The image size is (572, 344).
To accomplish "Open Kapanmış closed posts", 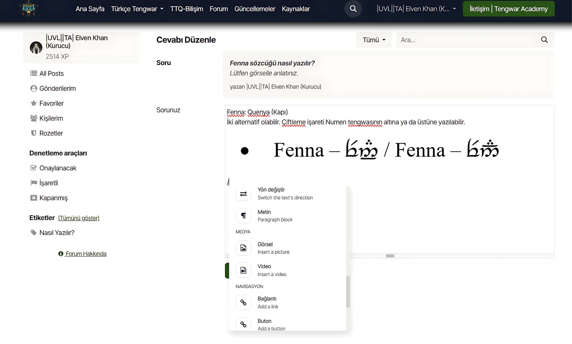I will tap(53, 198).
